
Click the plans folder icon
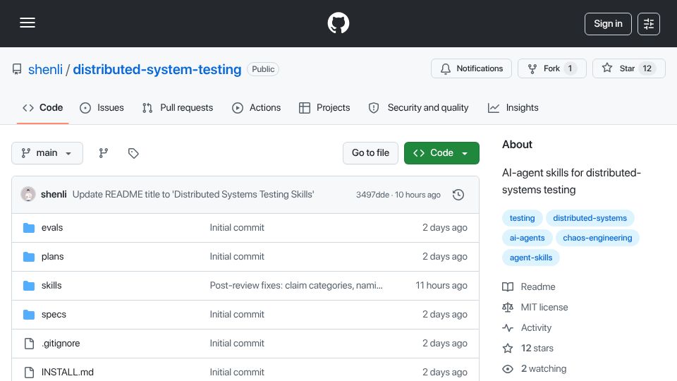(x=29, y=257)
